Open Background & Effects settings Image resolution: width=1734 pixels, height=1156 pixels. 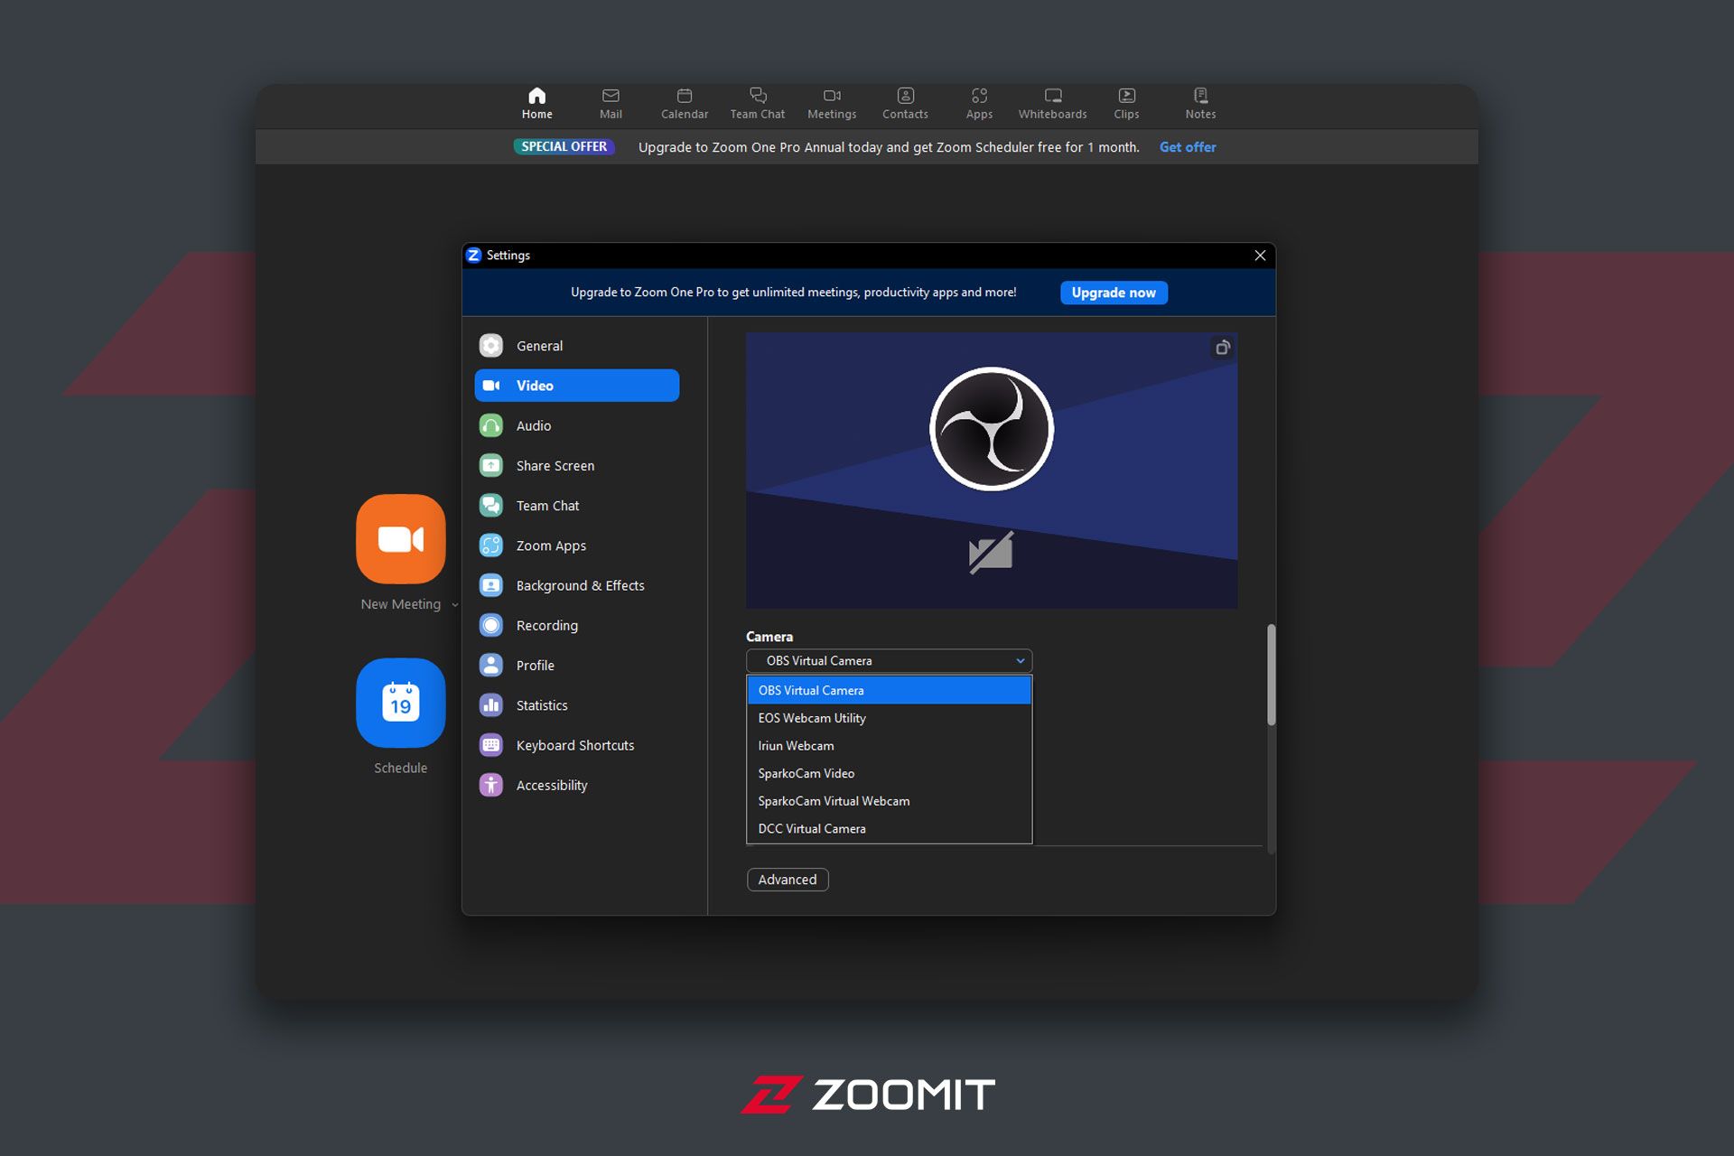pyautogui.click(x=577, y=585)
